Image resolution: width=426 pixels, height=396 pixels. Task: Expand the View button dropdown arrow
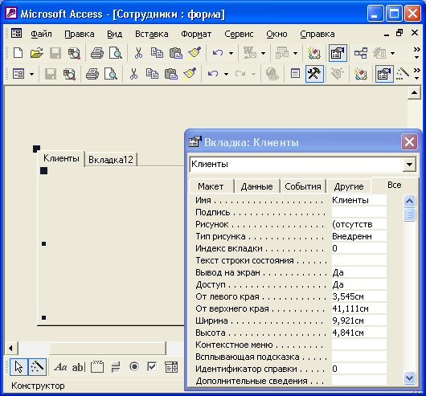tap(32, 74)
